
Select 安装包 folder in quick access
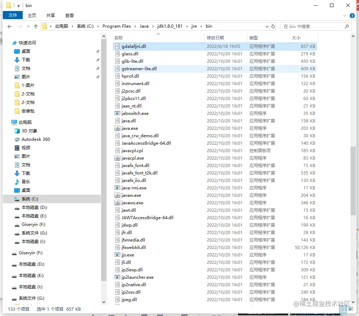(x=28, y=111)
